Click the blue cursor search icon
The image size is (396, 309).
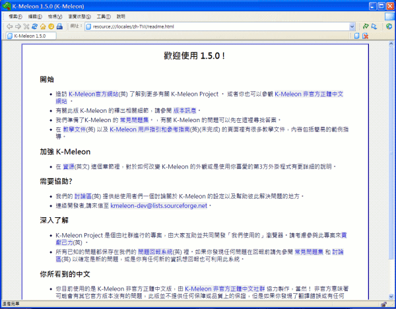374,26
